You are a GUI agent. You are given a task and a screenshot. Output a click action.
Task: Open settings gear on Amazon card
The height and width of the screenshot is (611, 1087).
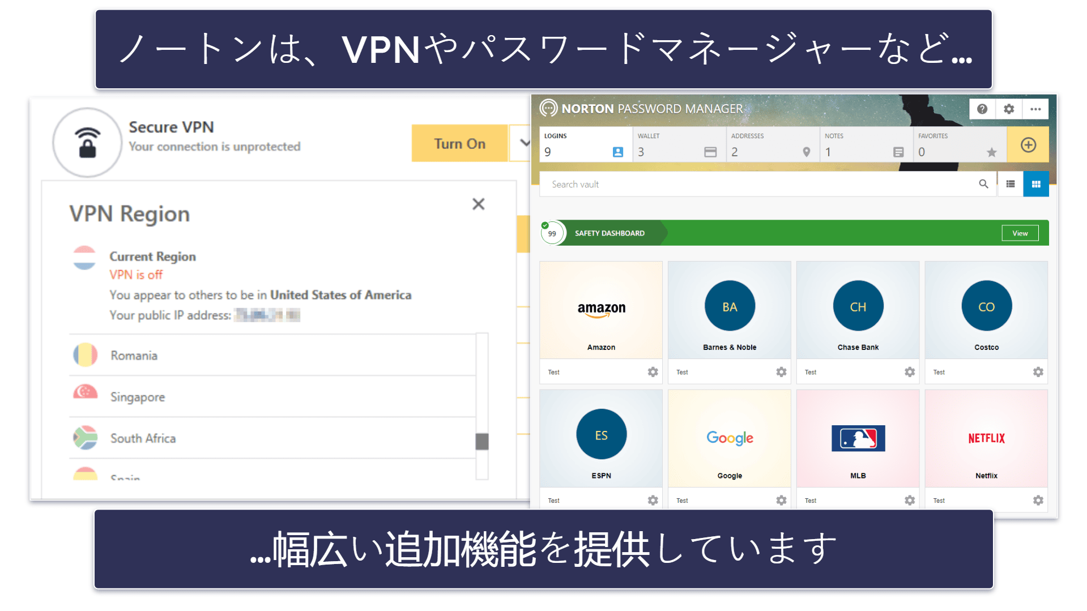[x=653, y=372]
